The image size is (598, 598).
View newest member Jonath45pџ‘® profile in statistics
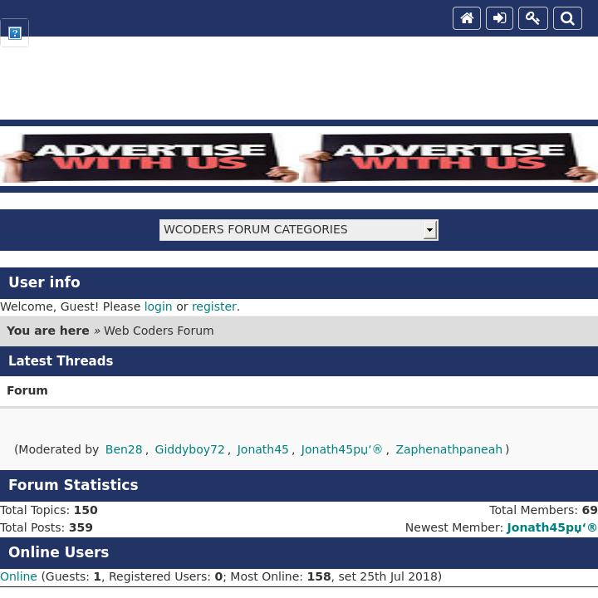pyautogui.click(x=551, y=527)
